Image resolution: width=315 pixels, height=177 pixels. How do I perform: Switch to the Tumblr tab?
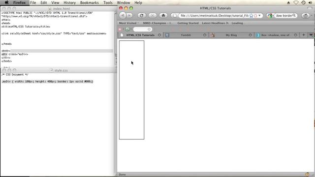tap(186, 35)
